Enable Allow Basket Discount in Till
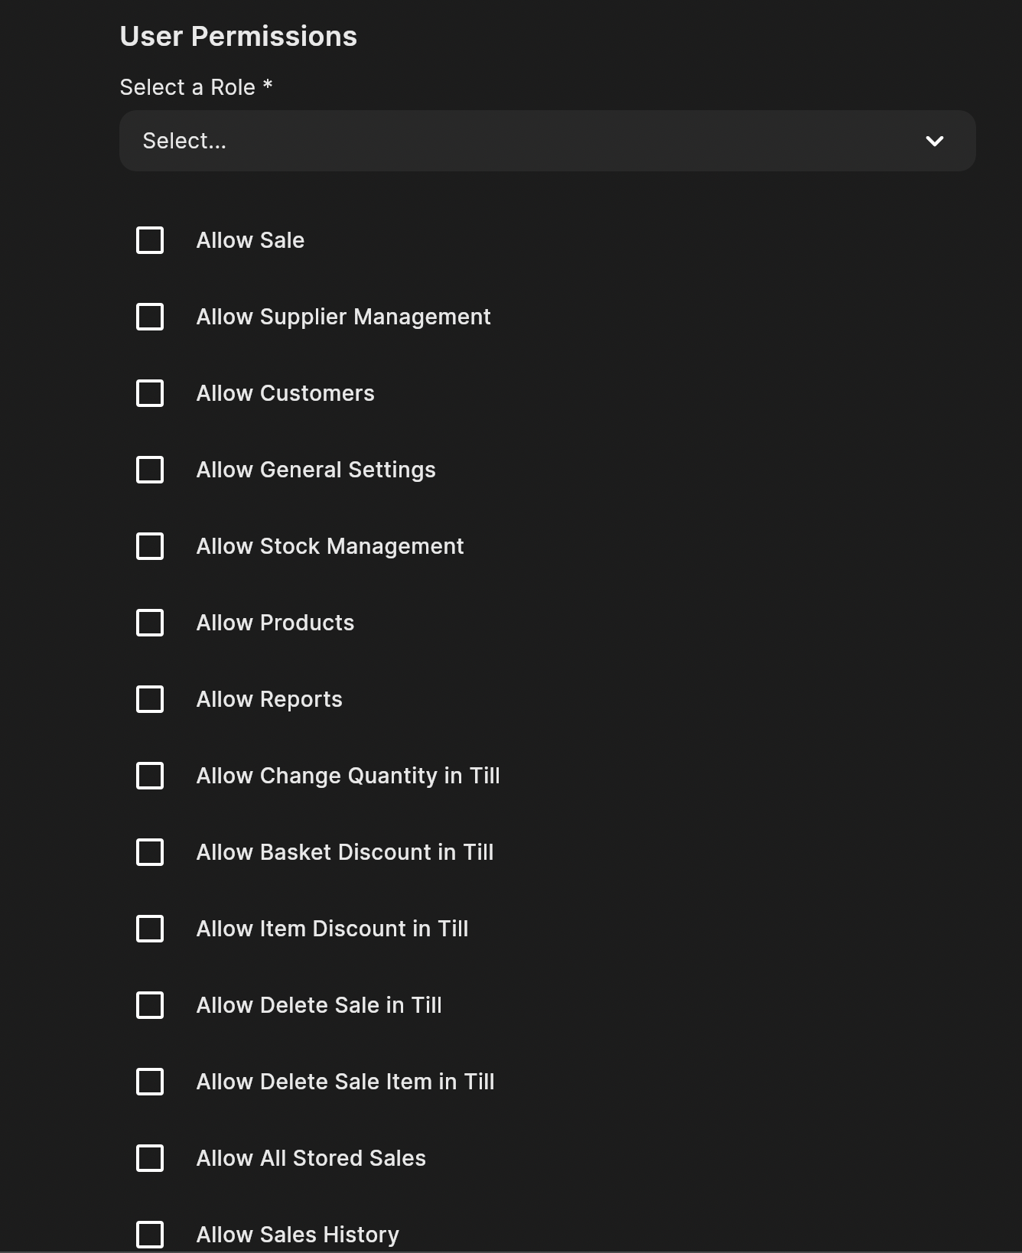 [150, 852]
